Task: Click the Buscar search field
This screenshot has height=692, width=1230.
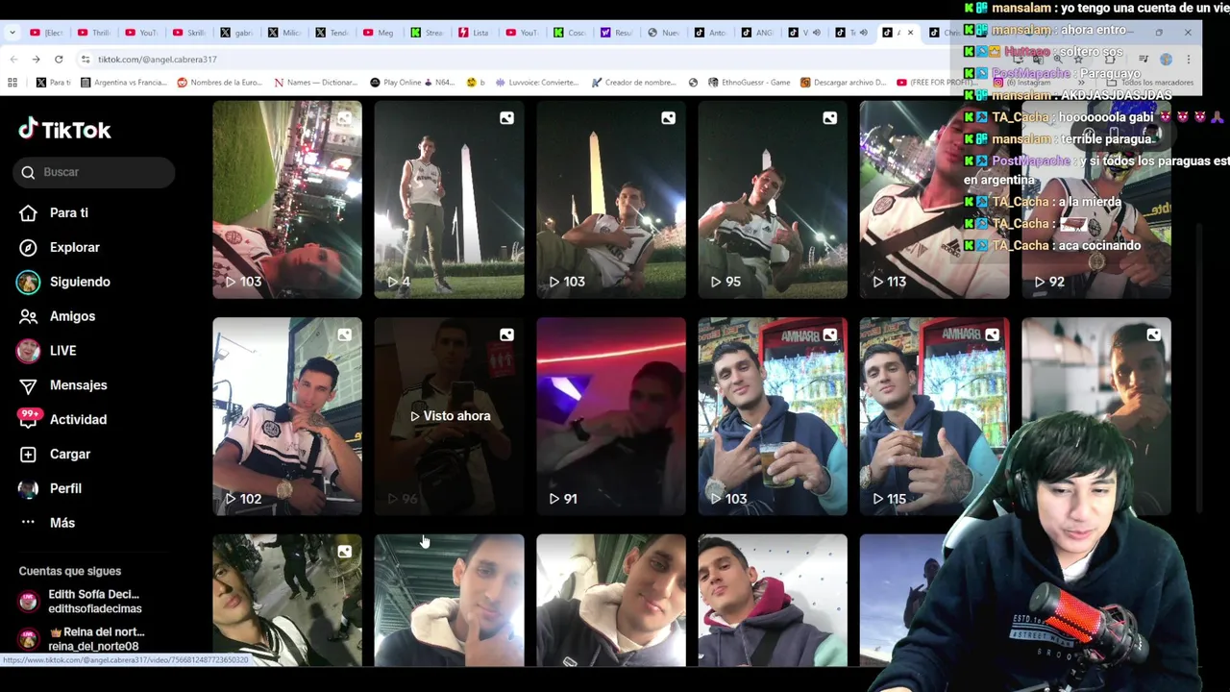Action: coord(94,172)
